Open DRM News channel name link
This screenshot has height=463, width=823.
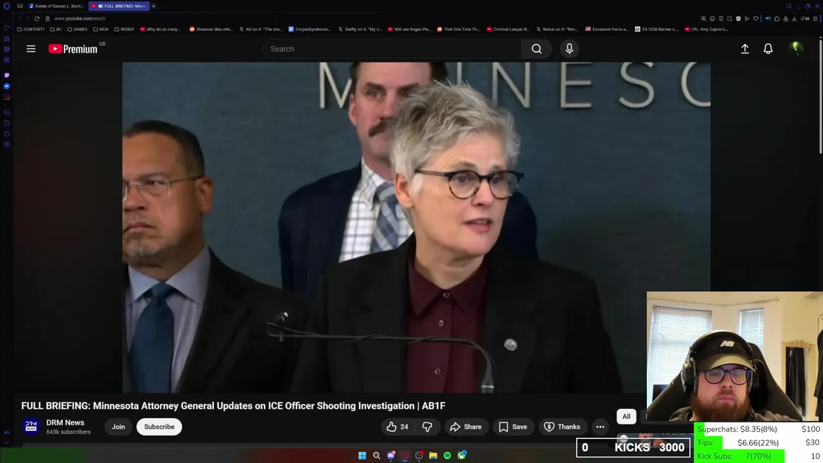65,422
